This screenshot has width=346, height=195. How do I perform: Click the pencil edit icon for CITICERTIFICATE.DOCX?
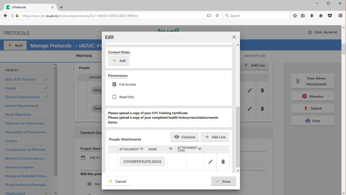(211, 162)
